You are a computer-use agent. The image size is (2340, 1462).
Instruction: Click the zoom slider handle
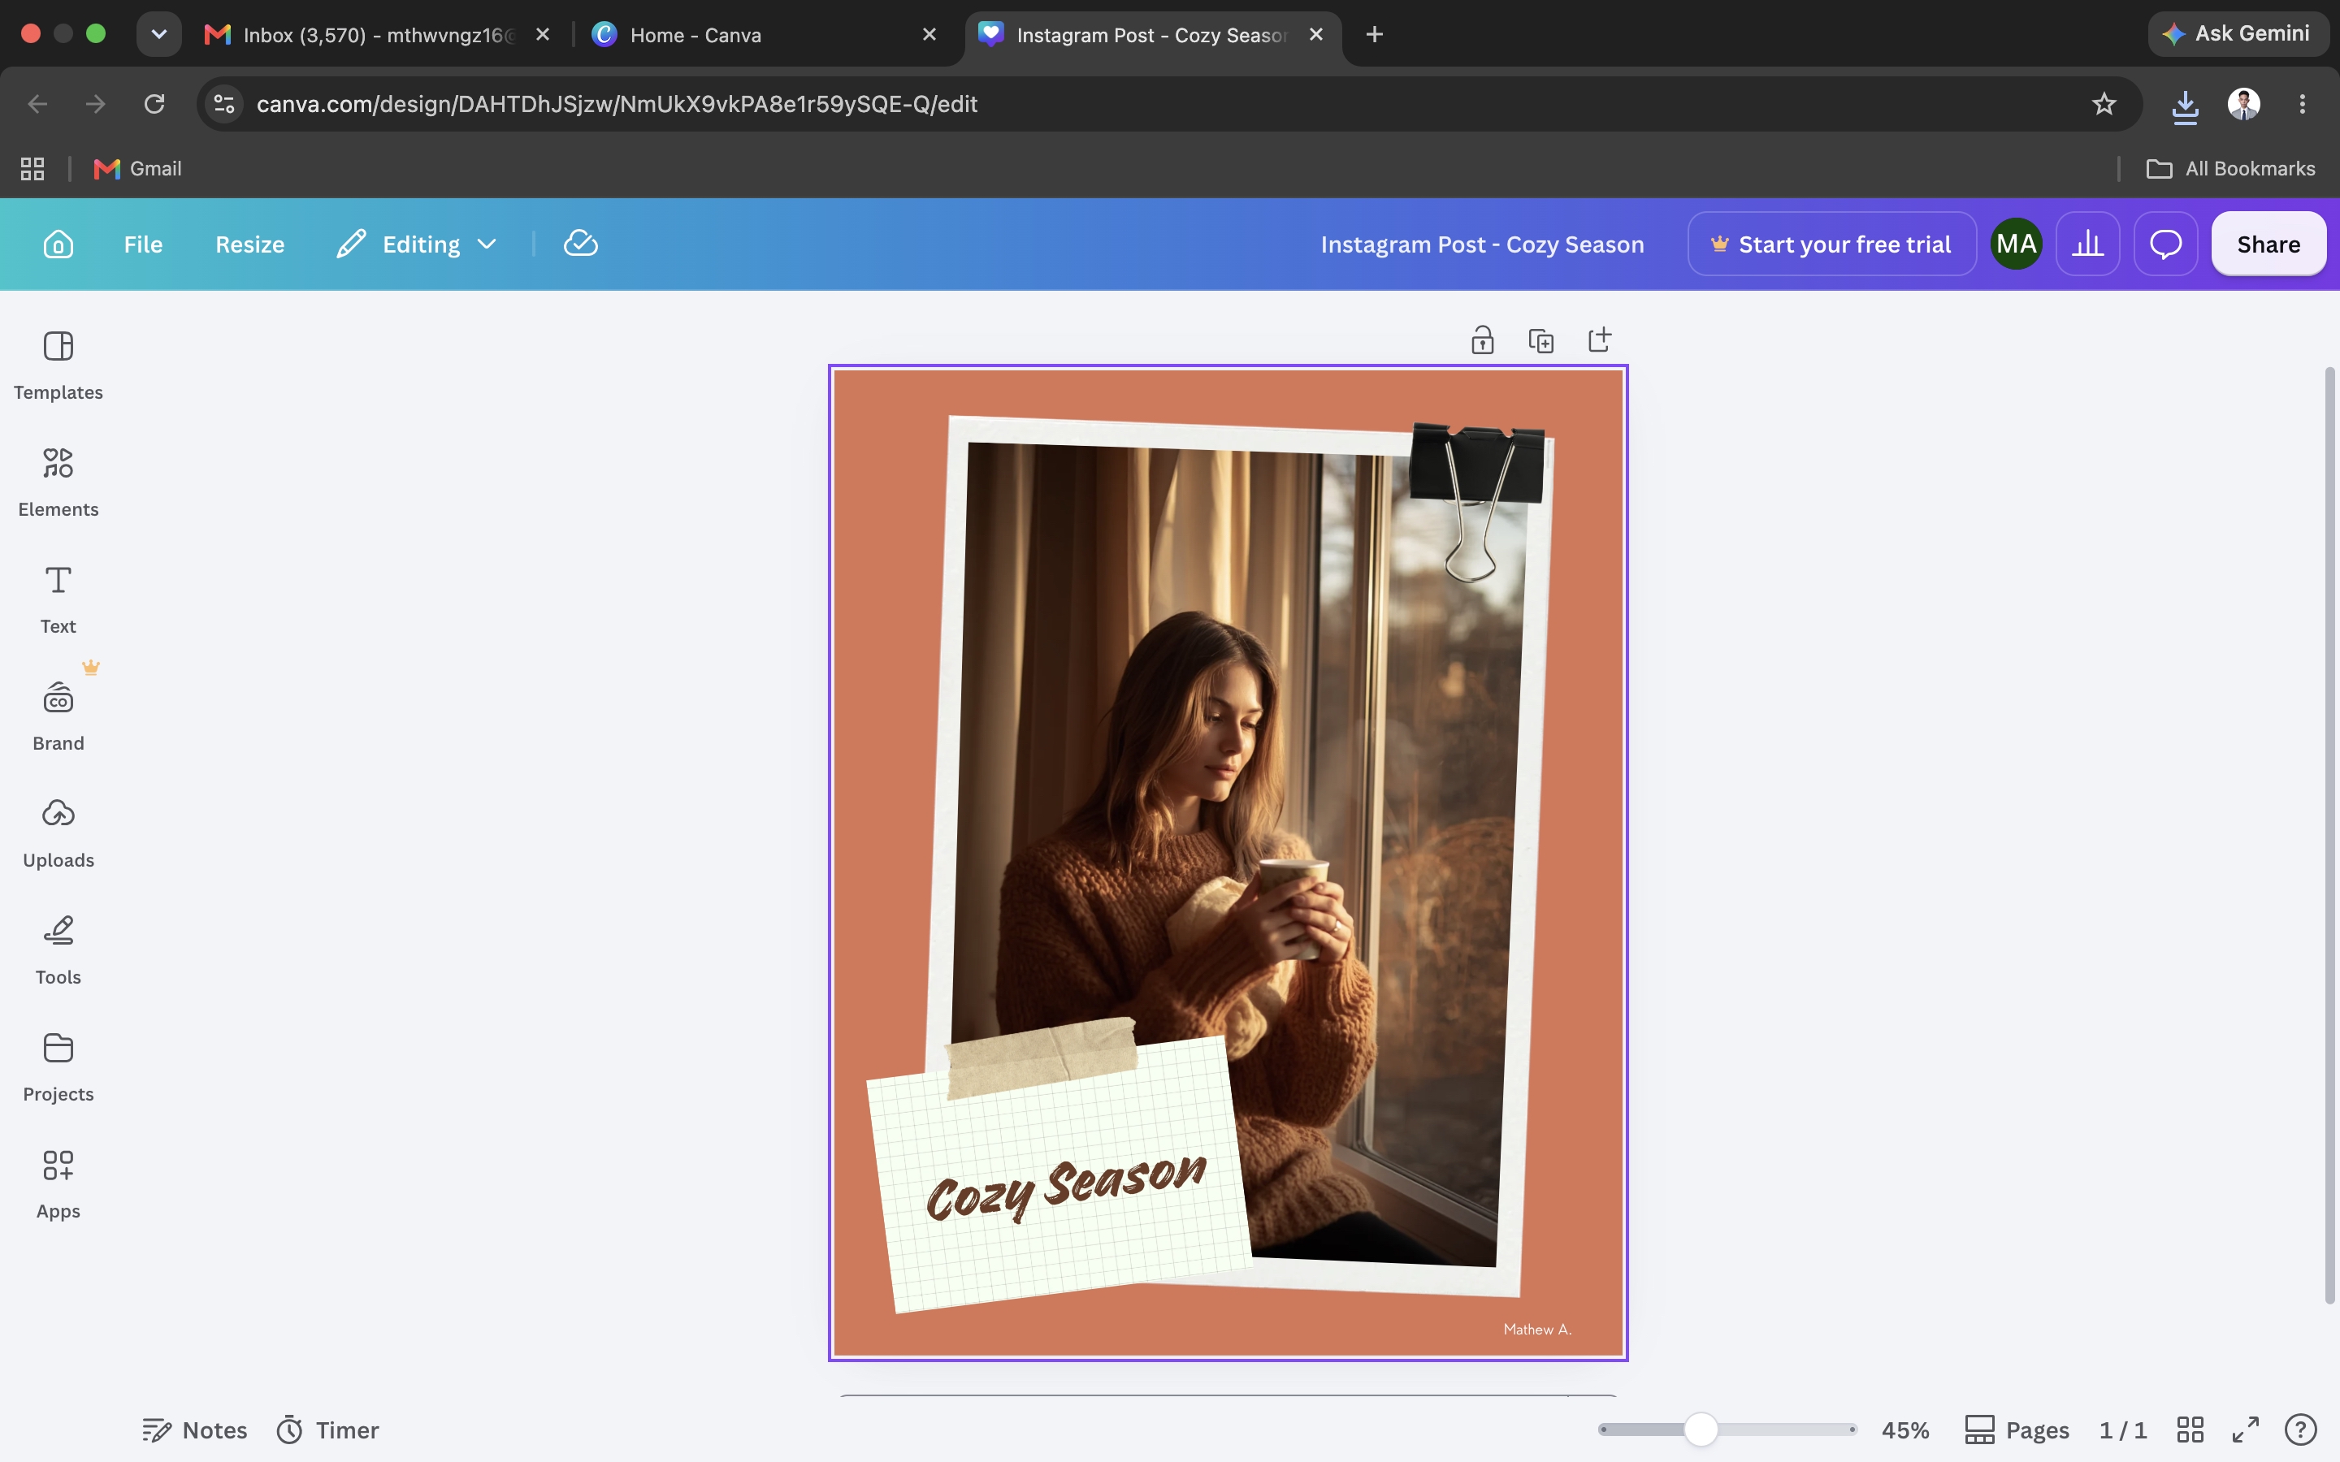1701,1430
